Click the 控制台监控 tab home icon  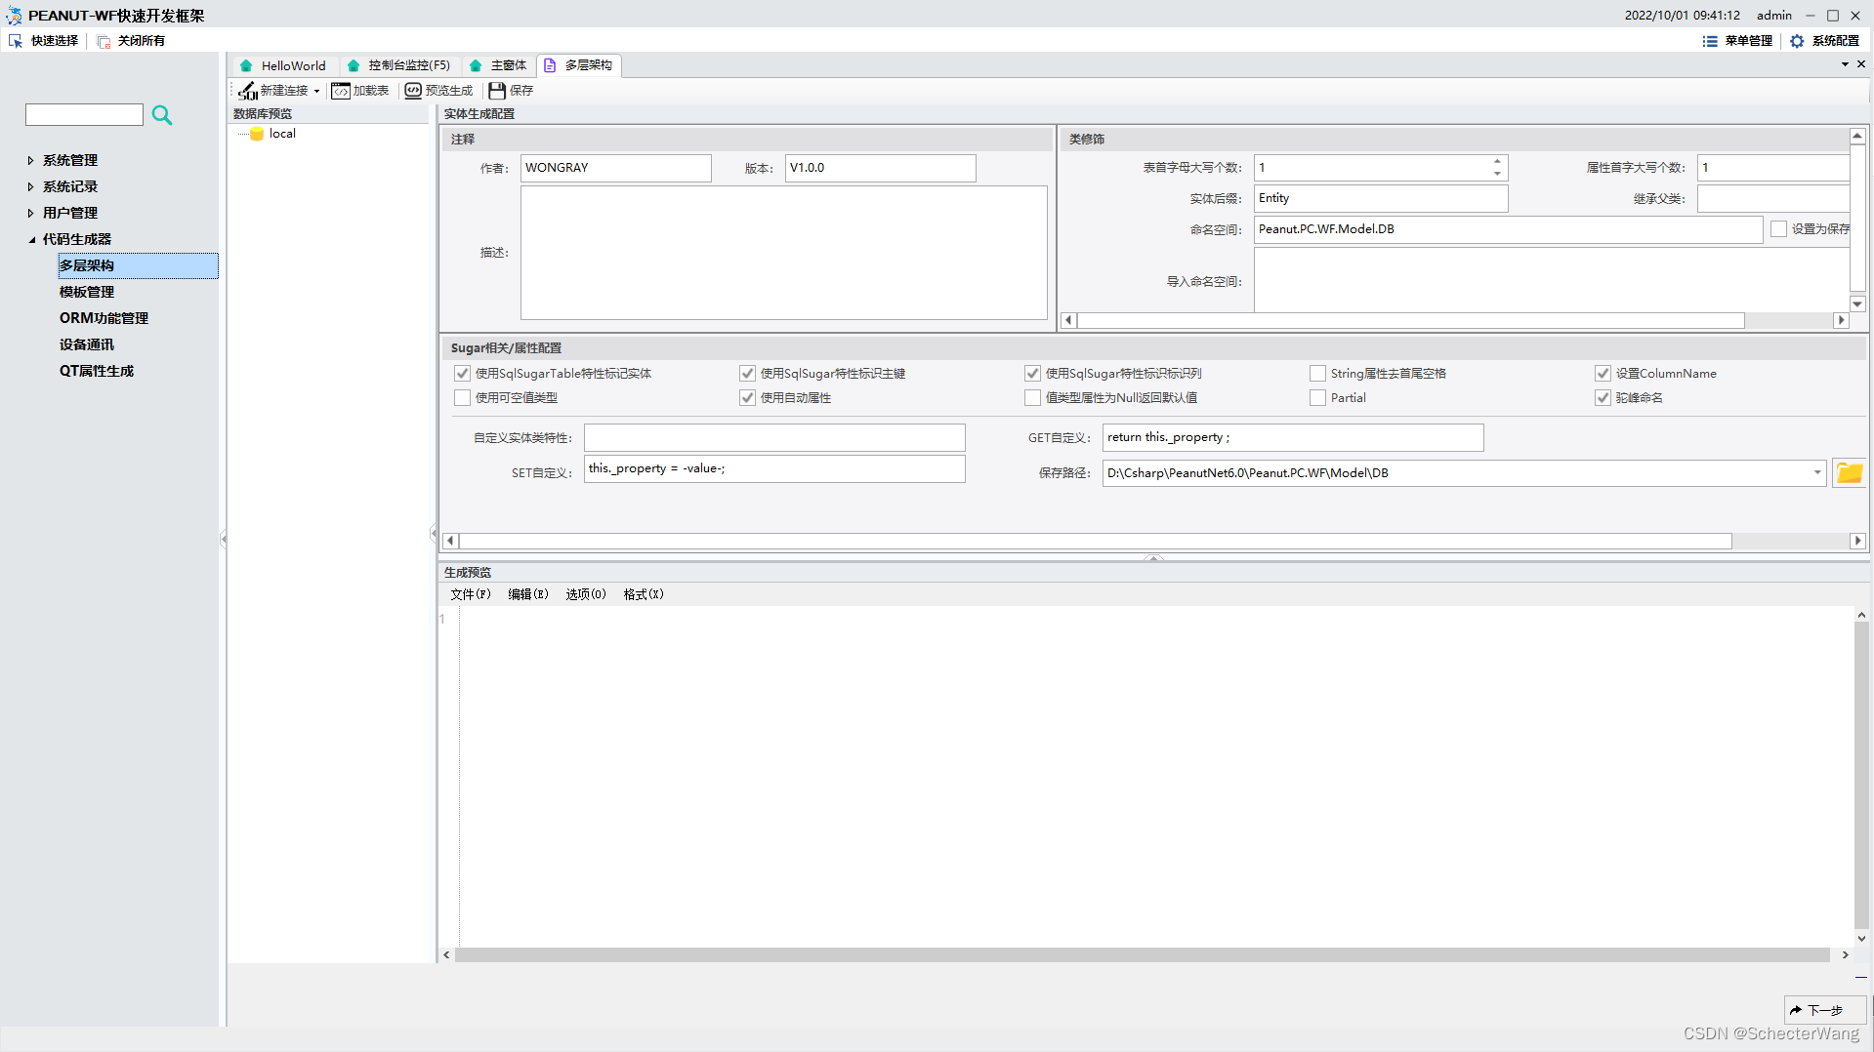click(x=354, y=65)
